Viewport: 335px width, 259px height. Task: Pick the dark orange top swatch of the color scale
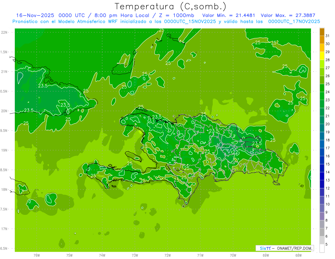(322, 32)
